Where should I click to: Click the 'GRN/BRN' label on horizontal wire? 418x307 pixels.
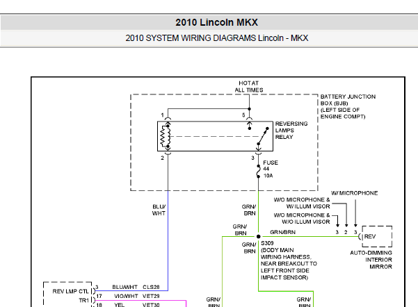(282, 232)
